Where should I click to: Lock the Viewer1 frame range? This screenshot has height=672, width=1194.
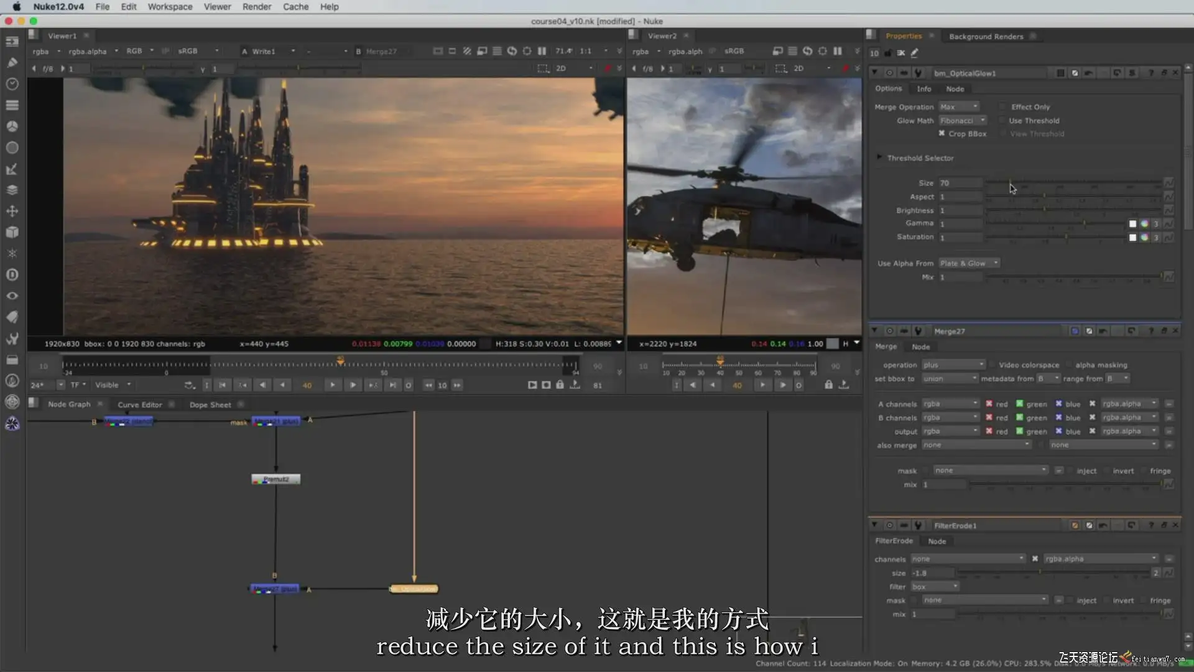click(x=560, y=385)
